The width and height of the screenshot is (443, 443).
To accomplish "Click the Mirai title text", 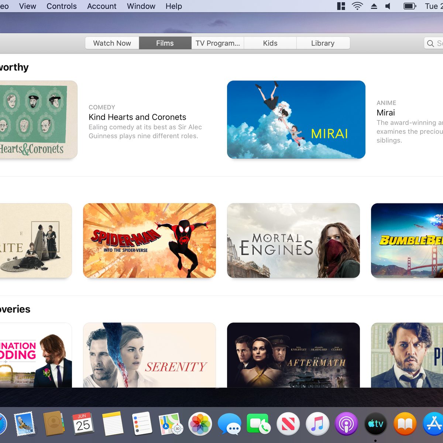I will (x=386, y=113).
